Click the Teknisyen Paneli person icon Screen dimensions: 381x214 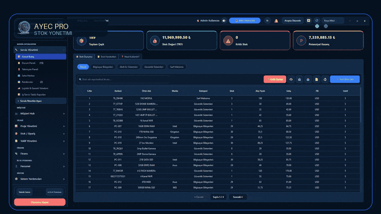(19, 69)
